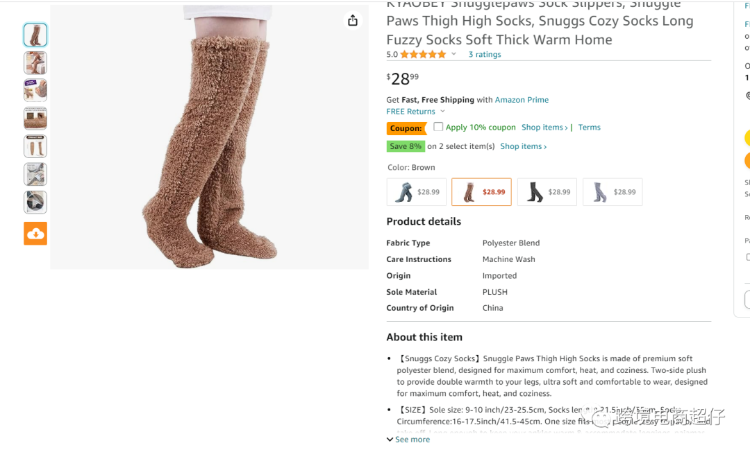This screenshot has width=750, height=450.
Task: Click the orange cloud download icon
Action: (x=35, y=233)
